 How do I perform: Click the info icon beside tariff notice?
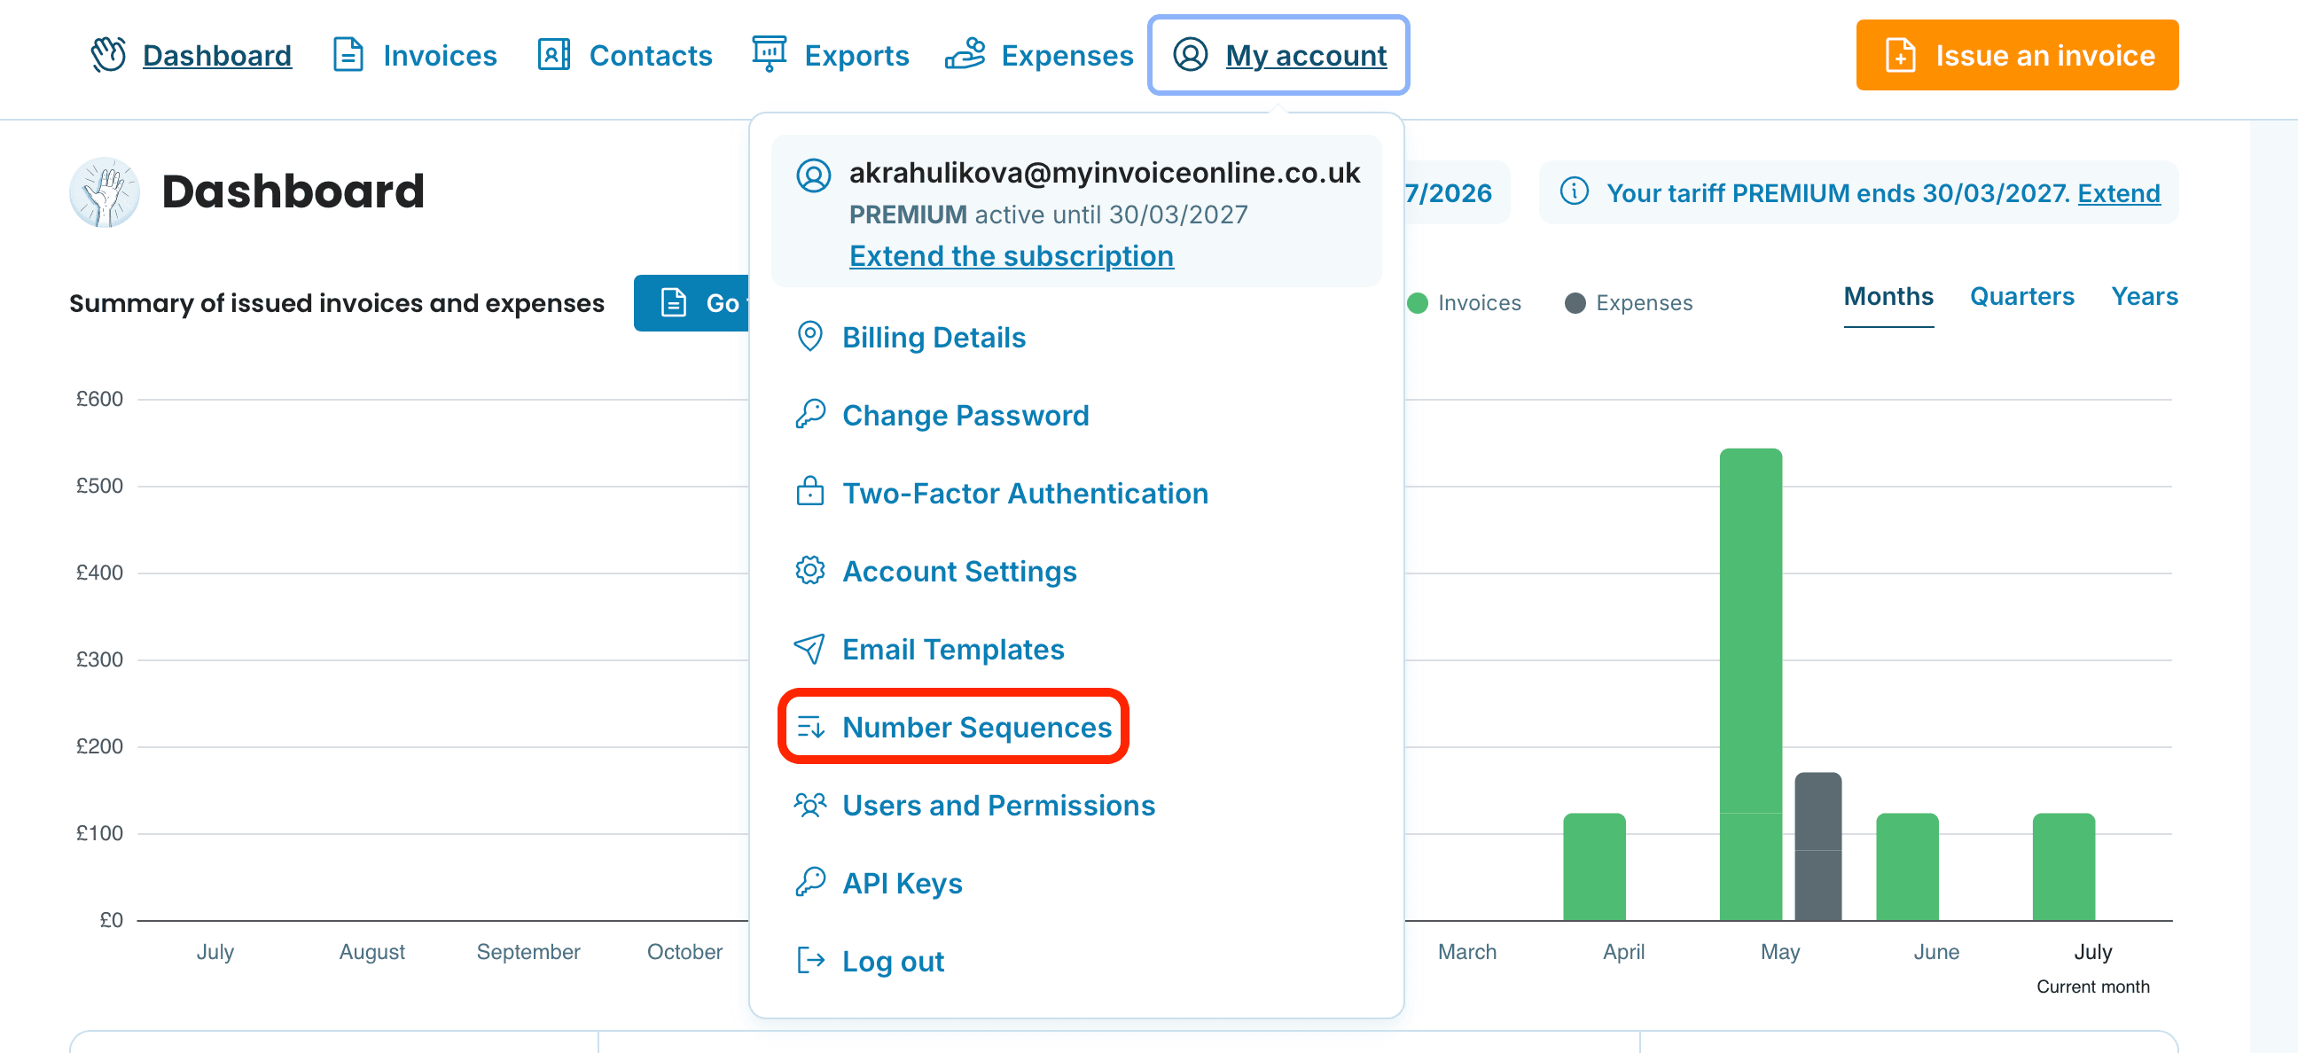1575,191
